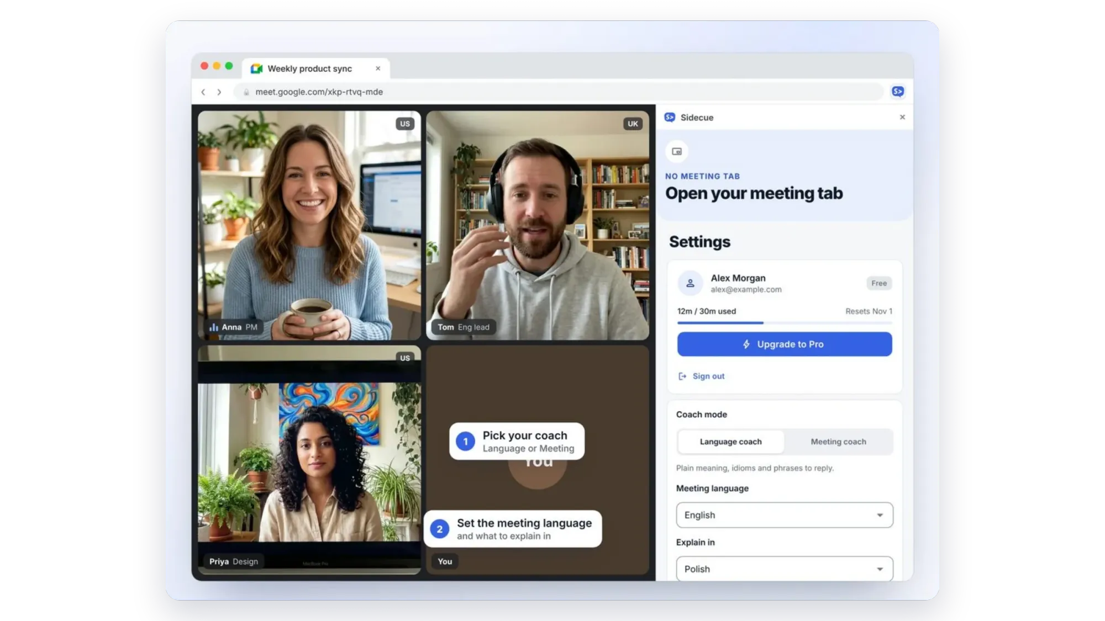
Task: Click the Open your meeting tab heading
Action: coord(754,193)
